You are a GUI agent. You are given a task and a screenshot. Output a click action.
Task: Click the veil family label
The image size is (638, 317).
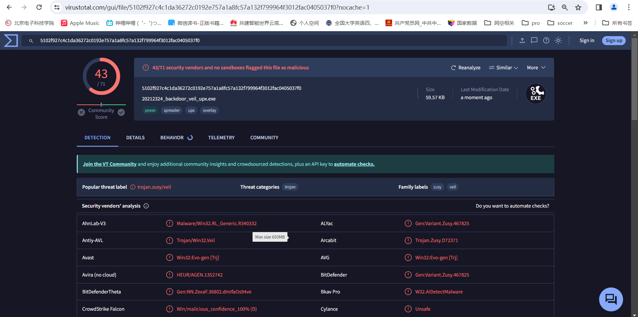[x=453, y=187]
